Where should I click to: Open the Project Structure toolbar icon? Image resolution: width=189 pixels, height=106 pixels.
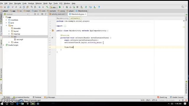click(x=90, y=7)
